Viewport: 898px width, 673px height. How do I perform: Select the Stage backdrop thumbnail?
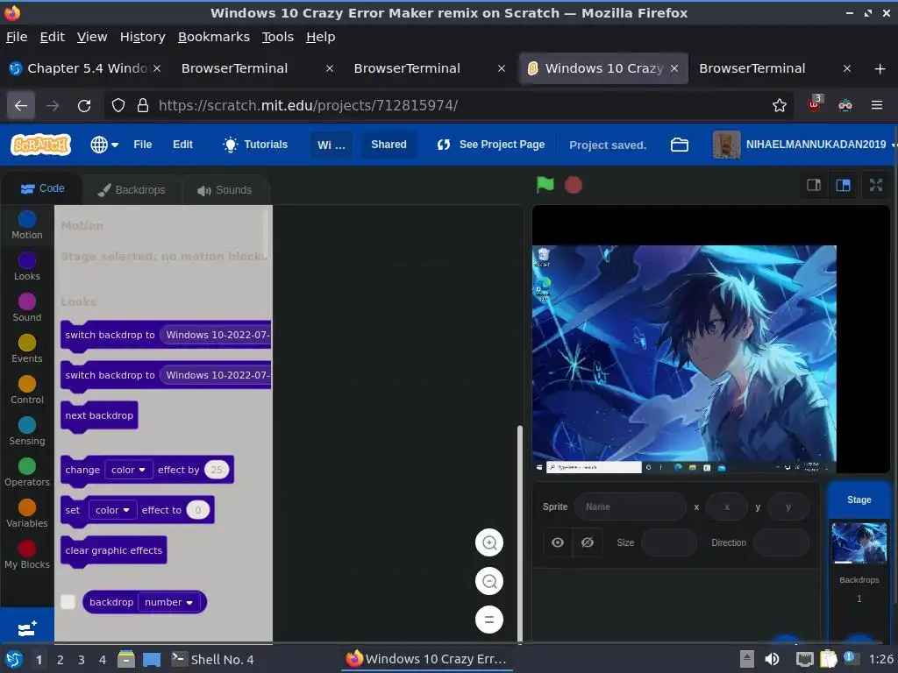859,543
